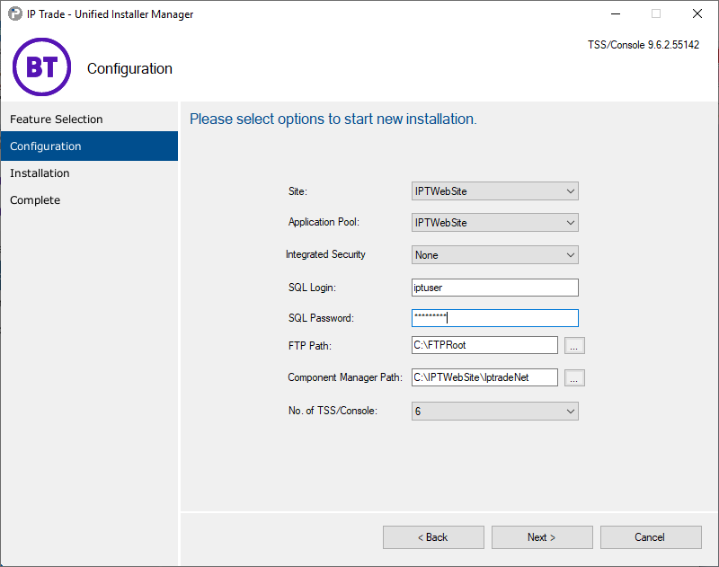
Task: Expand the Integrated Security selector
Action: click(x=569, y=254)
